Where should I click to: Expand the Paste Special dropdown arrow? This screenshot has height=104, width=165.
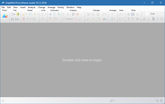coord(57,19)
